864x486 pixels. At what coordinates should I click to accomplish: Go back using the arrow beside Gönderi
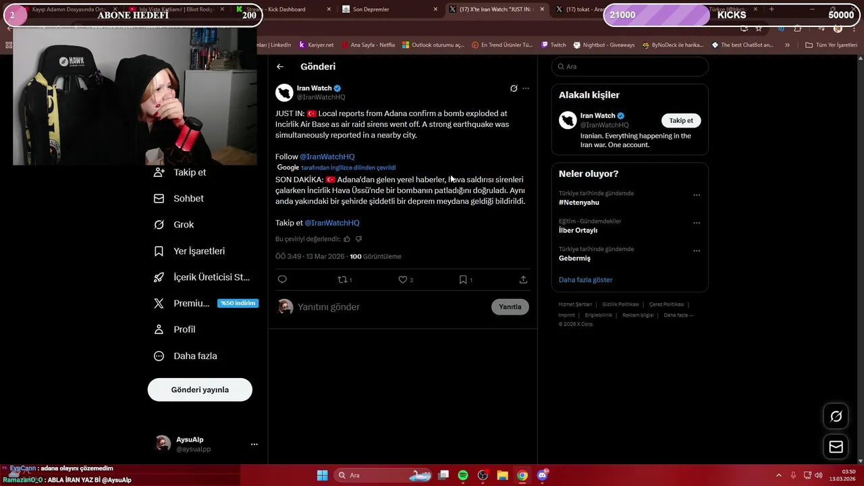(x=280, y=67)
